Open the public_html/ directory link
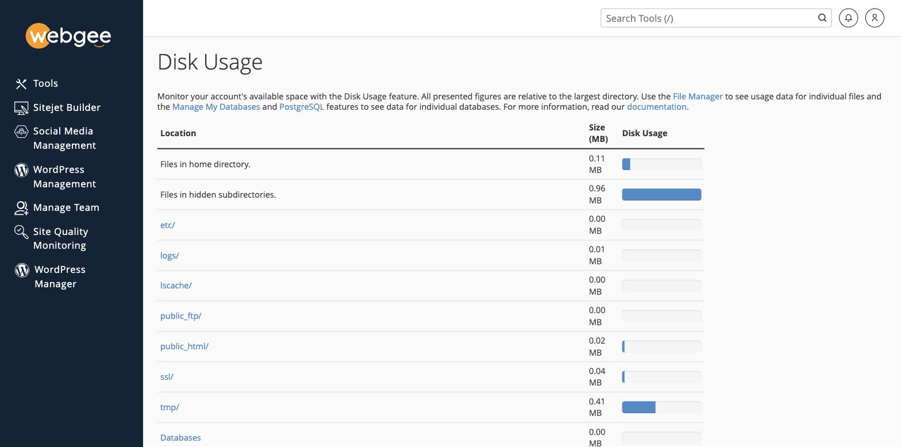The image size is (901, 447). pos(184,346)
